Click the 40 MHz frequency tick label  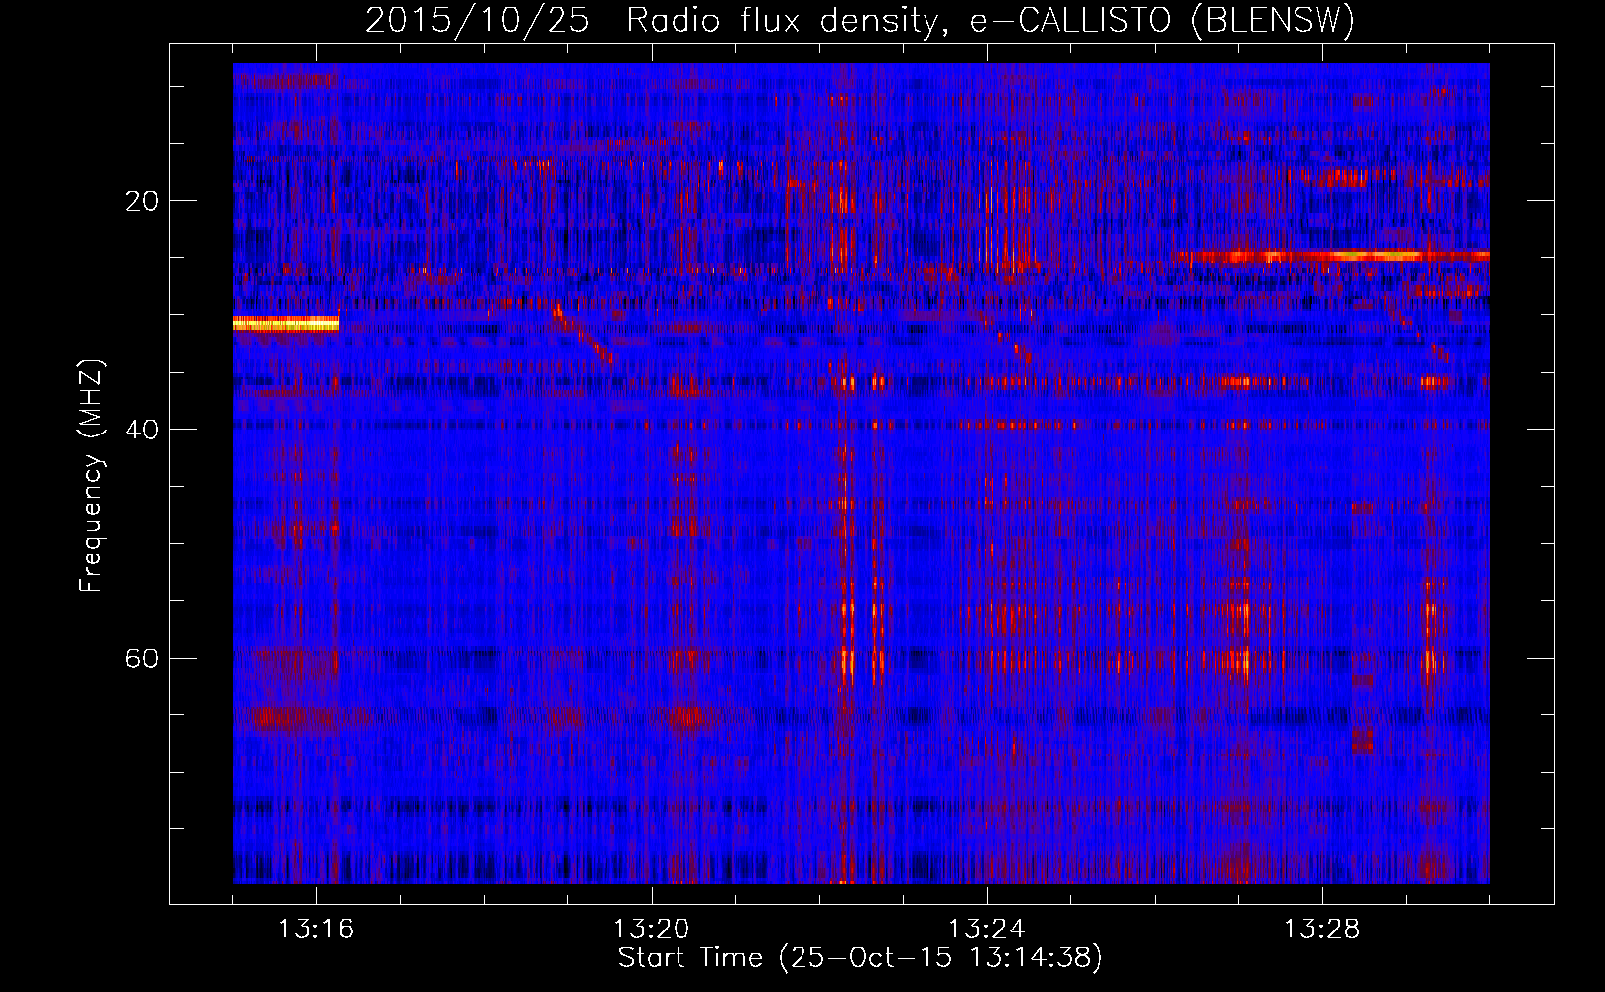pos(142,430)
